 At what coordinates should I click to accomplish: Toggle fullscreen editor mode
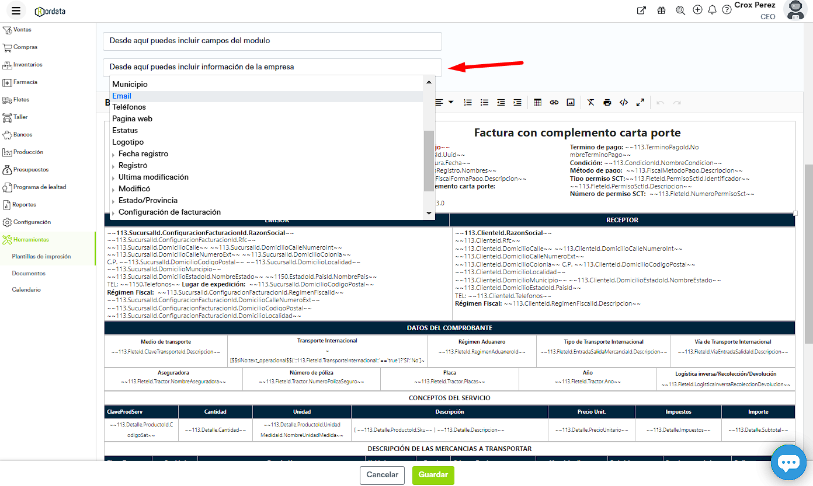(x=640, y=103)
